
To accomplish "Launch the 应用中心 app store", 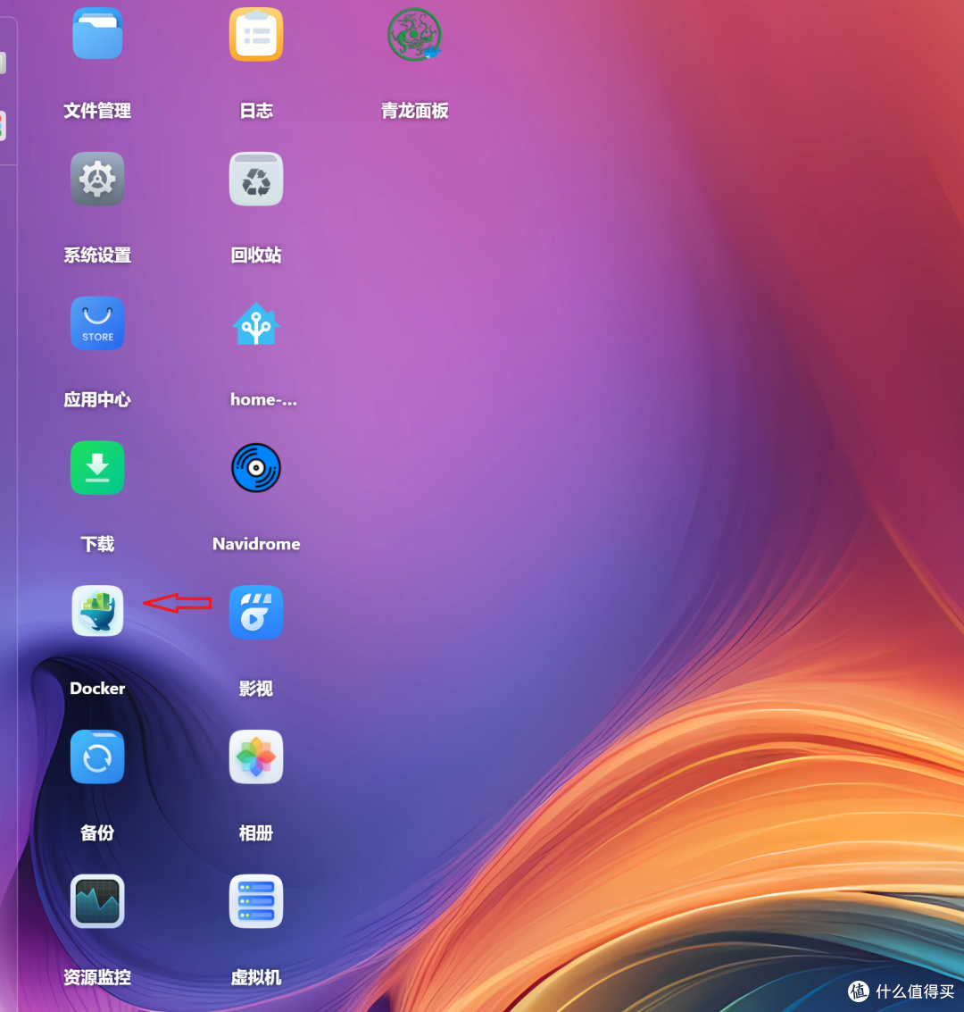I will pos(97,323).
